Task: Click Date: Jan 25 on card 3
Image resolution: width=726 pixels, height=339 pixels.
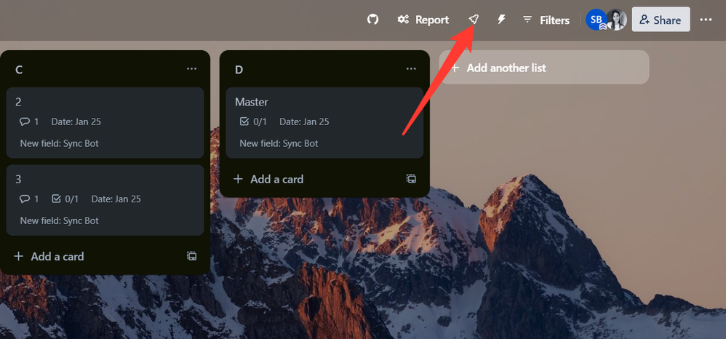Action: pyautogui.click(x=116, y=199)
